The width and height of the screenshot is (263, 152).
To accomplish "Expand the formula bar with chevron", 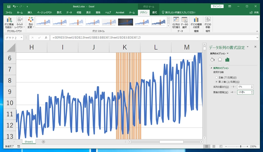I will pos(257,38).
